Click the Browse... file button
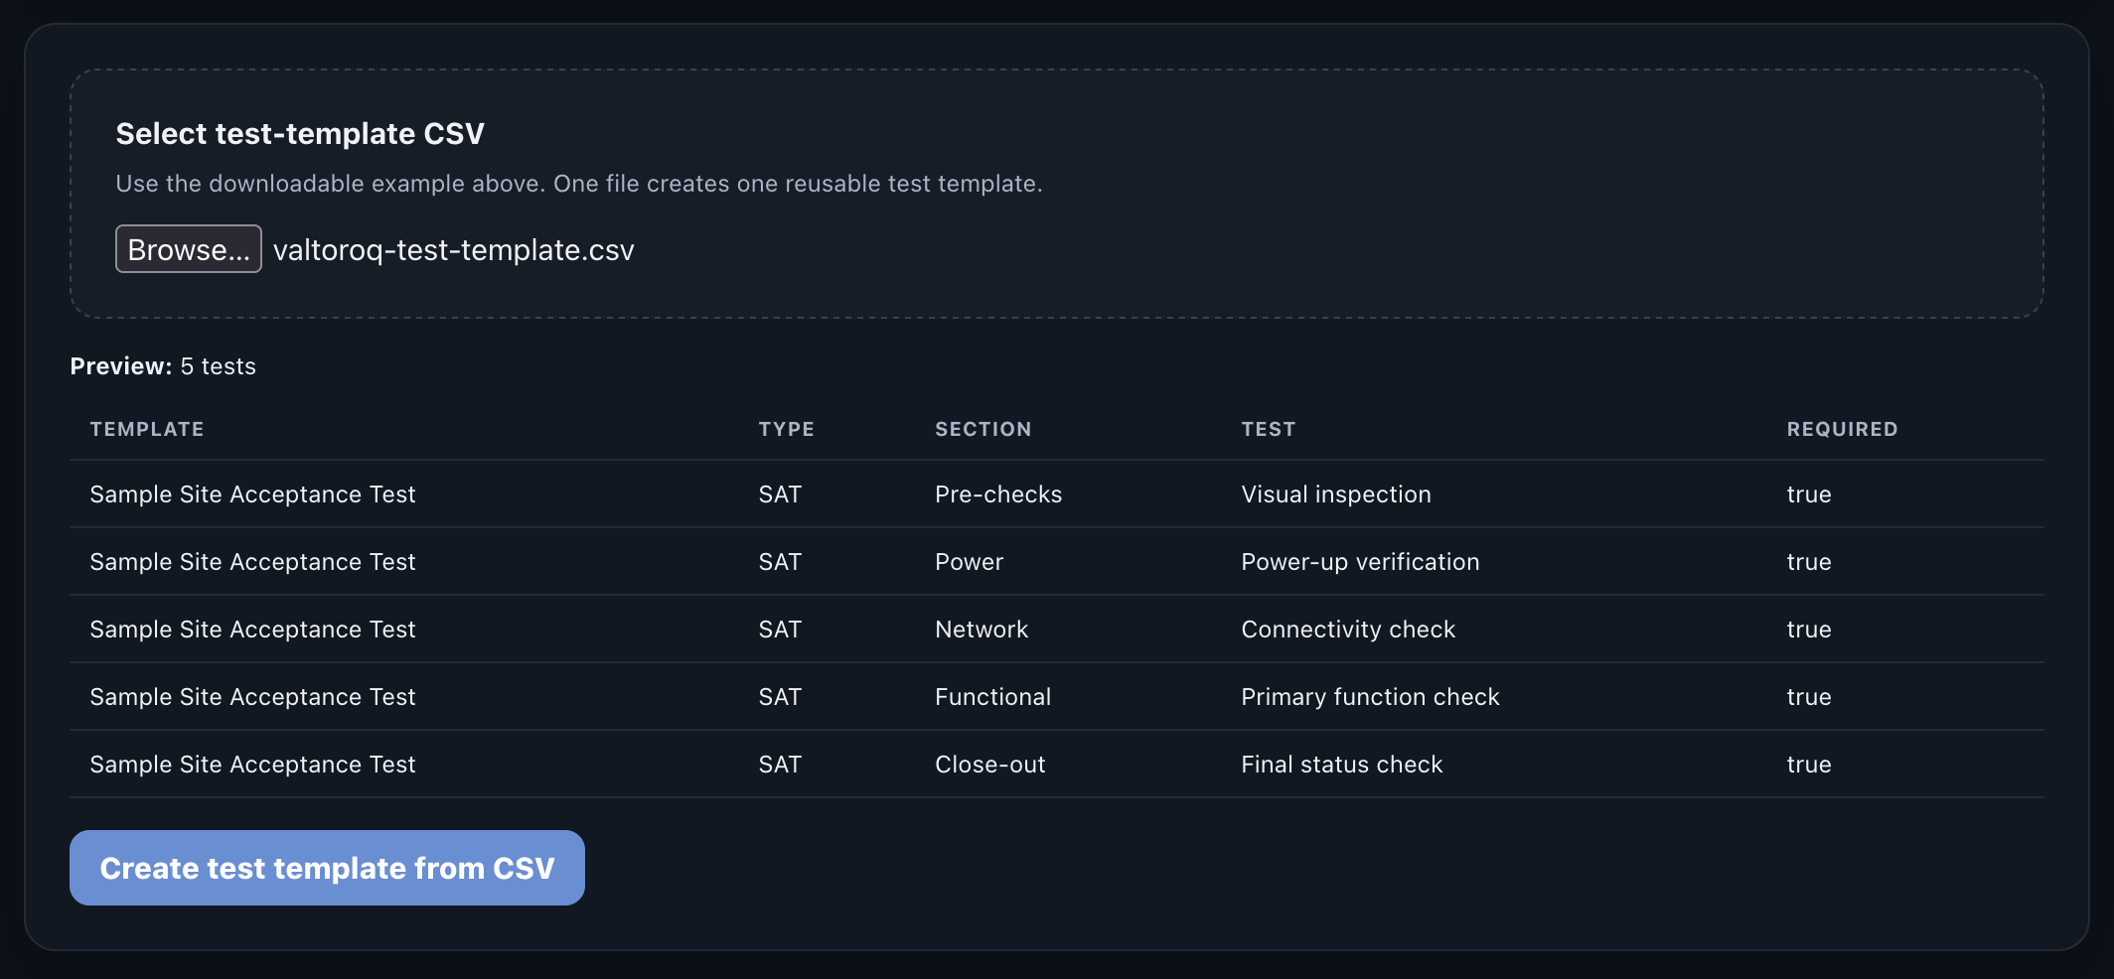The image size is (2114, 979). tap(189, 249)
